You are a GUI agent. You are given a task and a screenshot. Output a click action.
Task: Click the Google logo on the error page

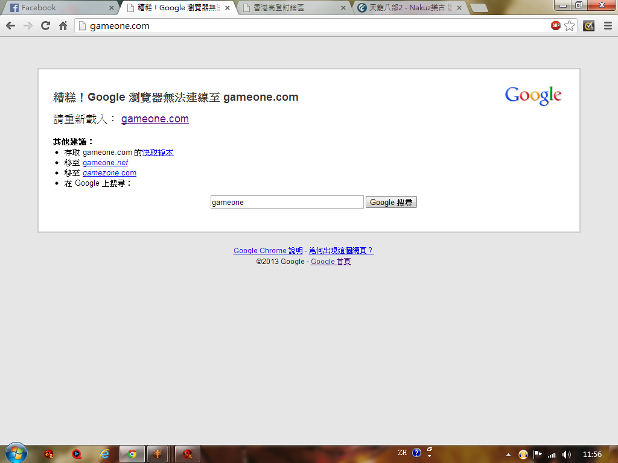tap(534, 96)
